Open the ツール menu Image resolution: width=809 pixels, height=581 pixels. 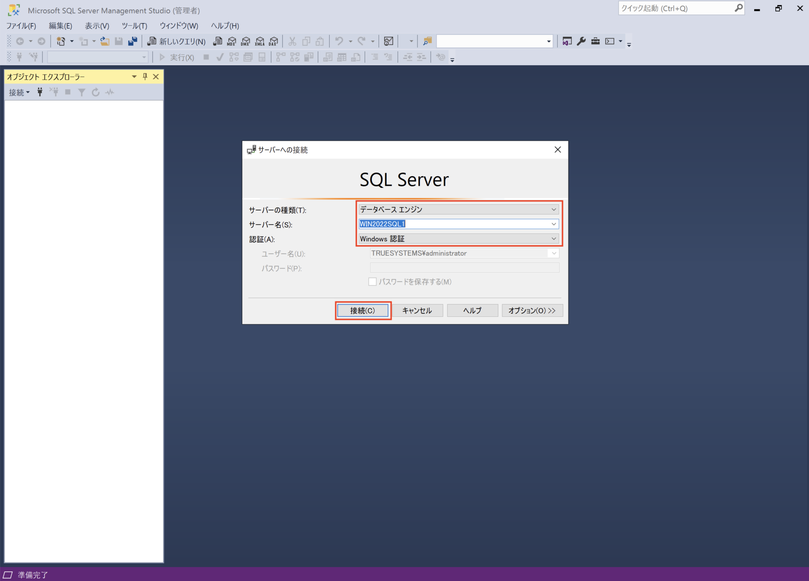pos(134,26)
